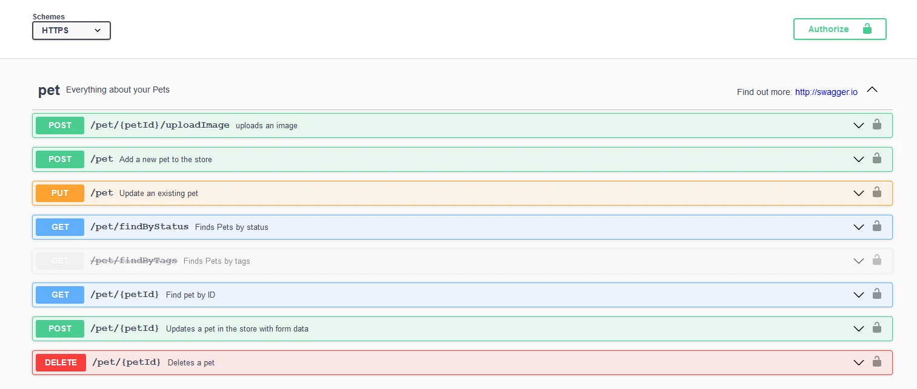
Task: Click the /pet/findByStatus path text
Action: coord(139,227)
